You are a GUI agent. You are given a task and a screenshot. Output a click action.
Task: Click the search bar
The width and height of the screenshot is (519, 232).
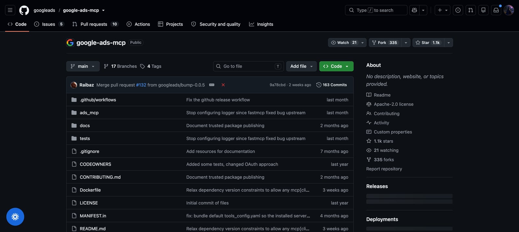click(376, 10)
